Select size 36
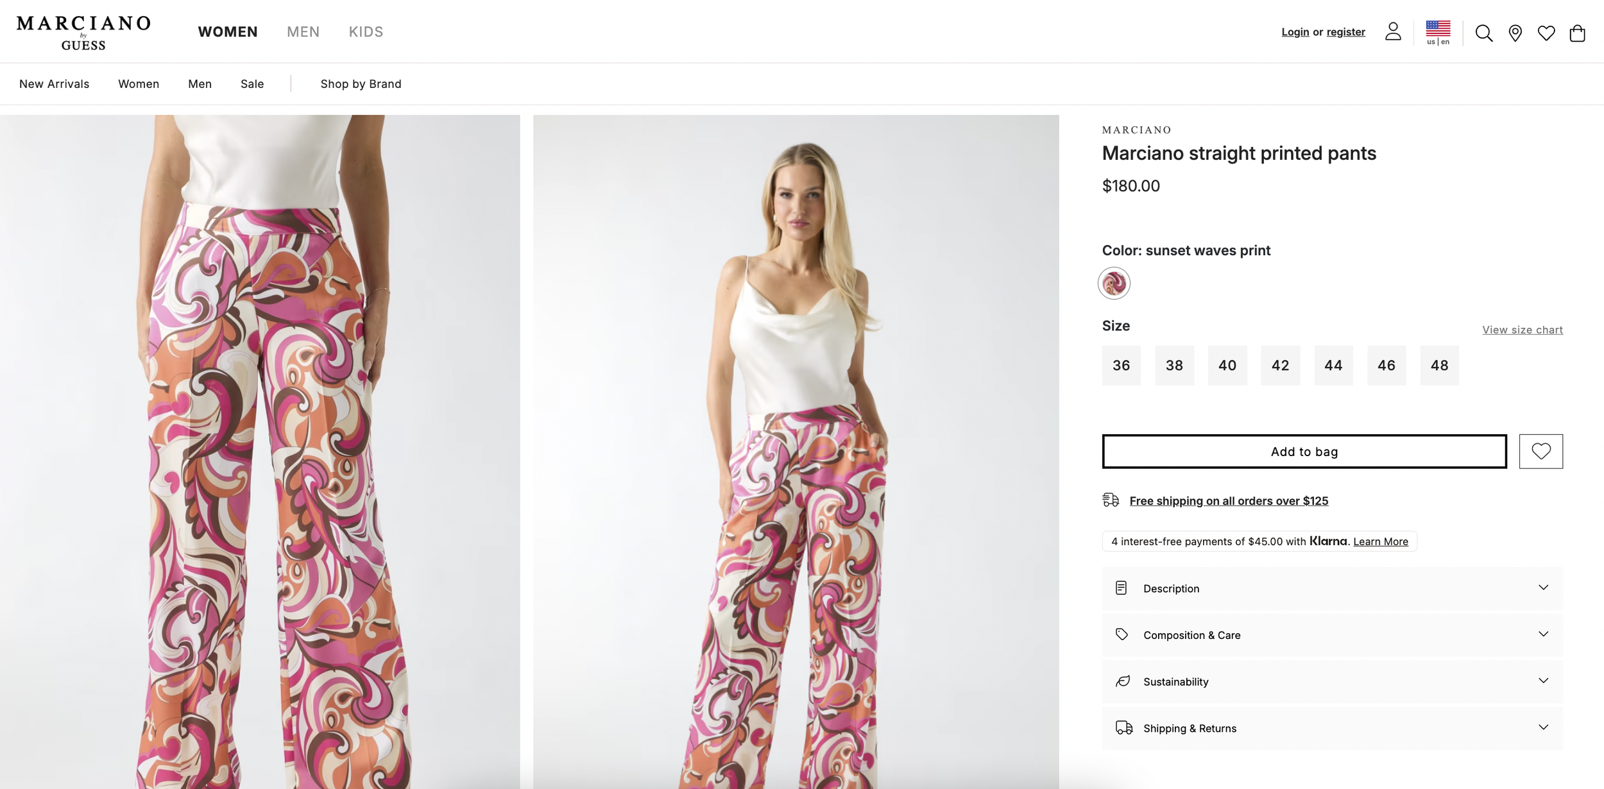Viewport: 1604px width, 789px height. pyautogui.click(x=1121, y=366)
